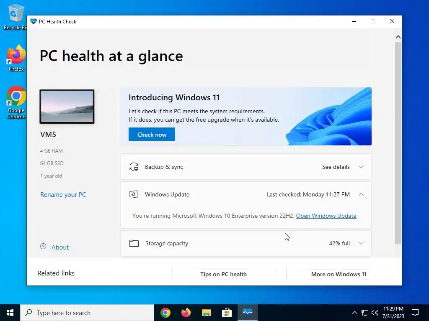Open the Windows Update link
The height and width of the screenshot is (321, 429).
point(326,216)
